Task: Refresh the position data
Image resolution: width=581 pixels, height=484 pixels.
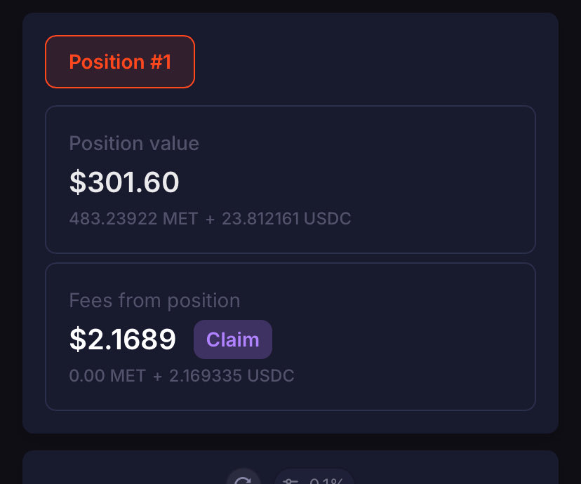Action: pos(243,480)
